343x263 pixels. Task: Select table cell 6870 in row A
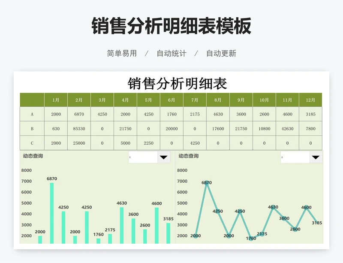pos(79,114)
